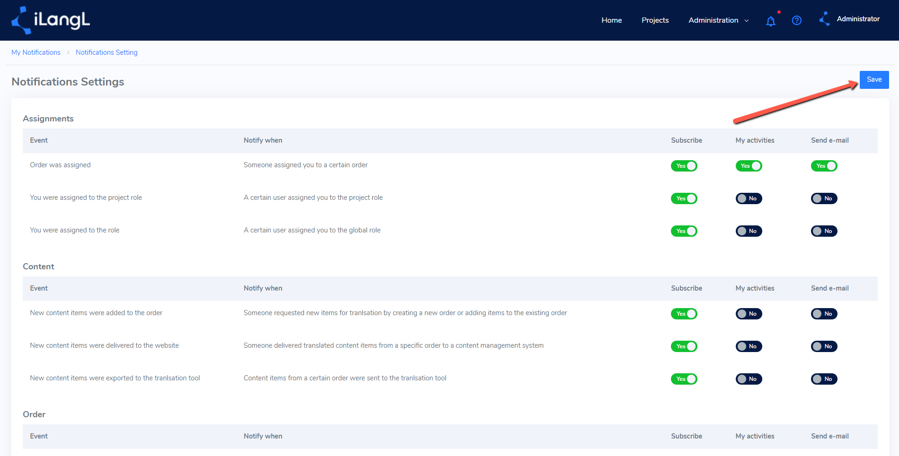Image resolution: width=899 pixels, height=456 pixels.
Task: Click 'Someone assigned you to a certain order' description
Action: pos(306,165)
